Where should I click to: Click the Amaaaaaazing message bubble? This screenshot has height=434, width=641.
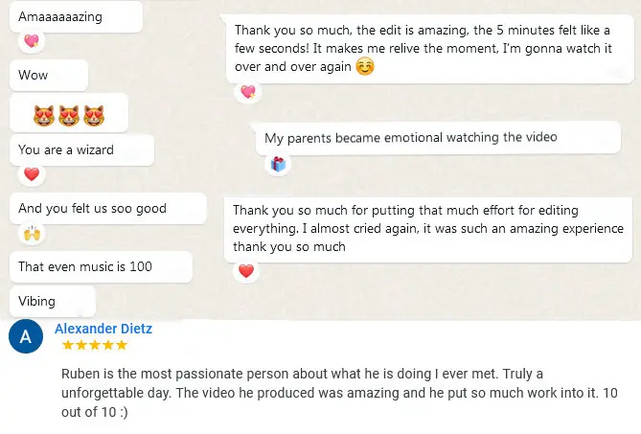pos(74,16)
